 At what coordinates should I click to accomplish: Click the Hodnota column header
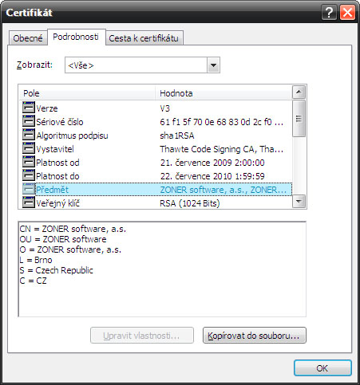tap(224, 93)
